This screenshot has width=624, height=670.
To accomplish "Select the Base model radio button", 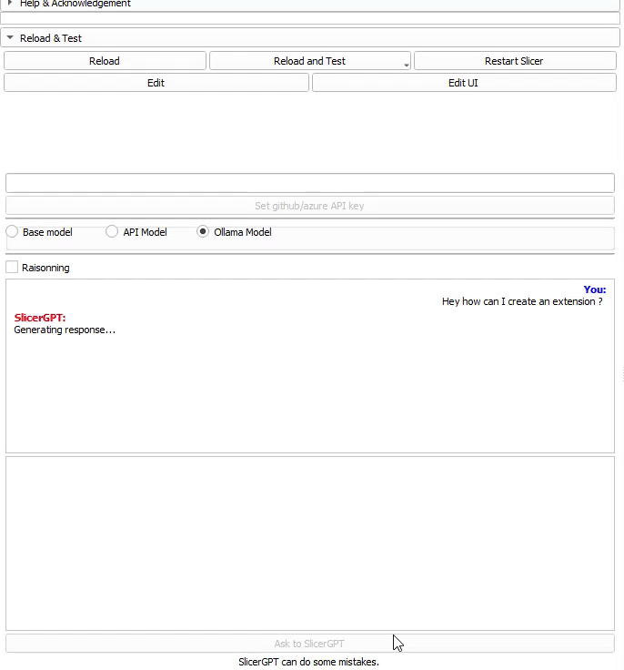I will tap(13, 232).
